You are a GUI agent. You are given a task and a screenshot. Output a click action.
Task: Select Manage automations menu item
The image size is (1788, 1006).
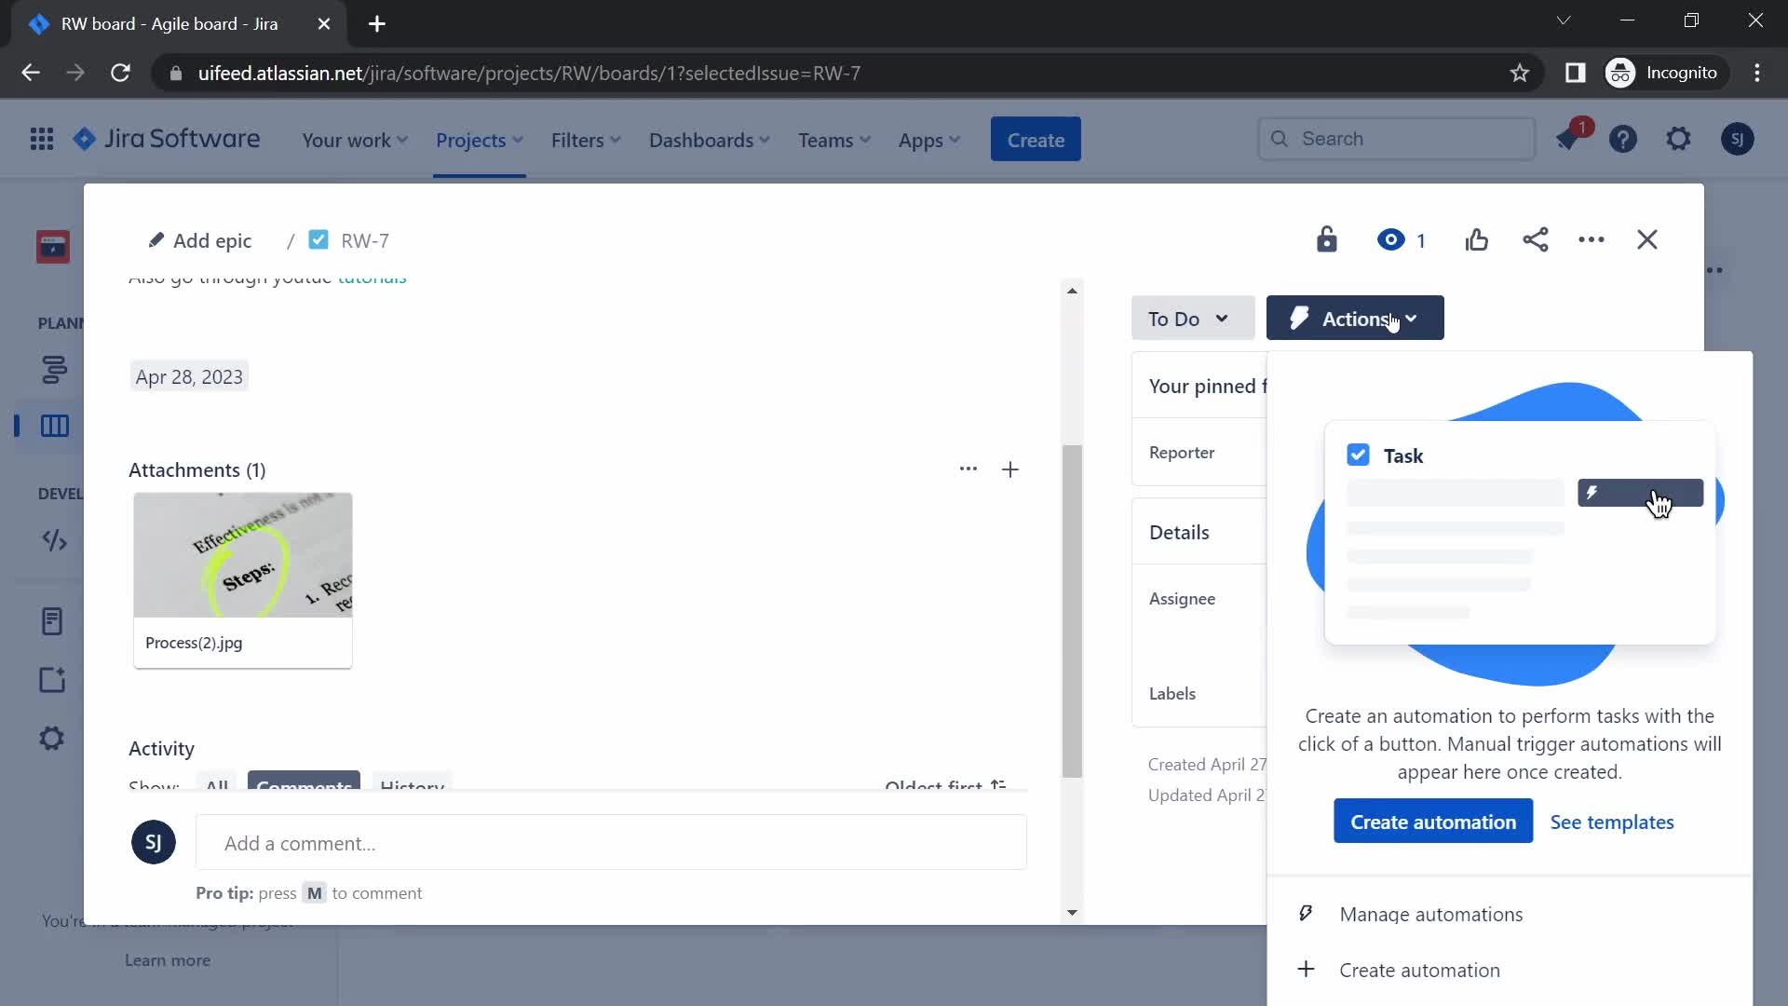pyautogui.click(x=1510, y=915)
